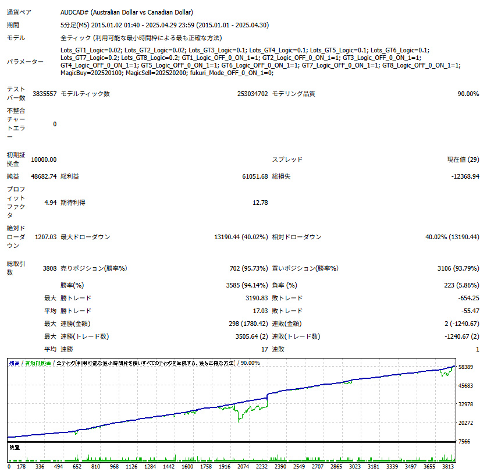This screenshot has width=487, height=472.
Task: Click the モデリング品質 label
Action: (293, 94)
